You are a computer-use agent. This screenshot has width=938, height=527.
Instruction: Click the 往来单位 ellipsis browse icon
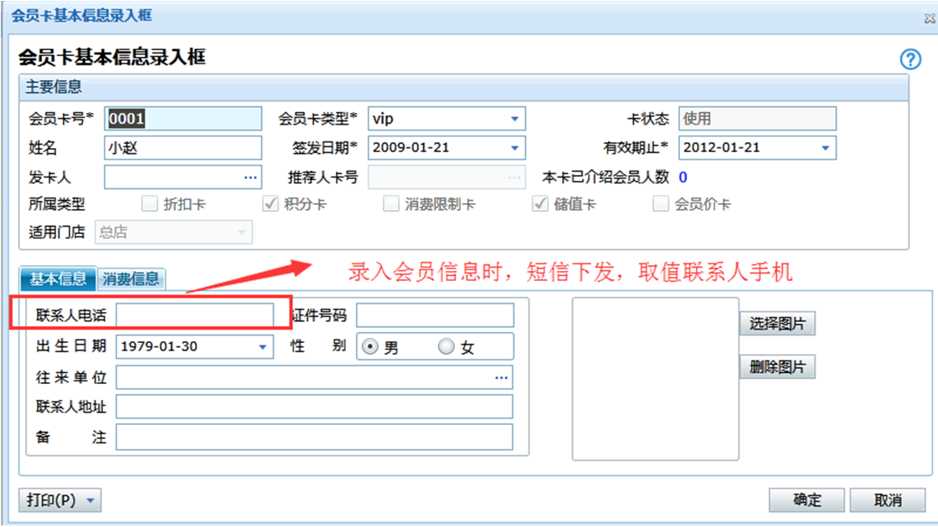(502, 377)
